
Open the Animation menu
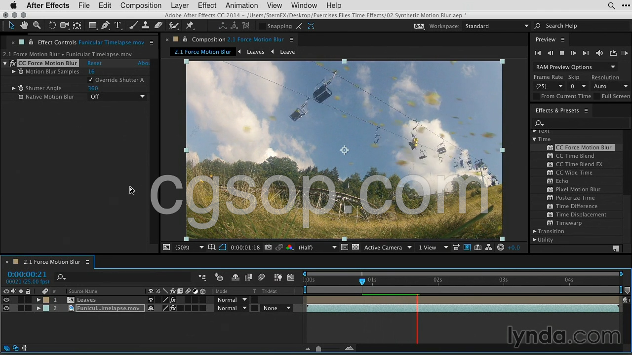(241, 5)
